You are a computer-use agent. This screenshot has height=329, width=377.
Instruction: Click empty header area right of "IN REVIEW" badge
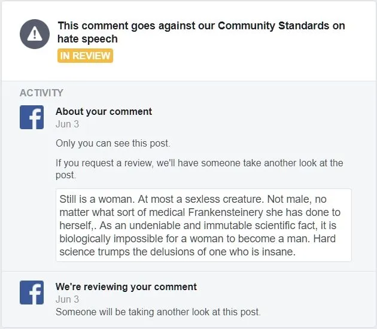239,56
